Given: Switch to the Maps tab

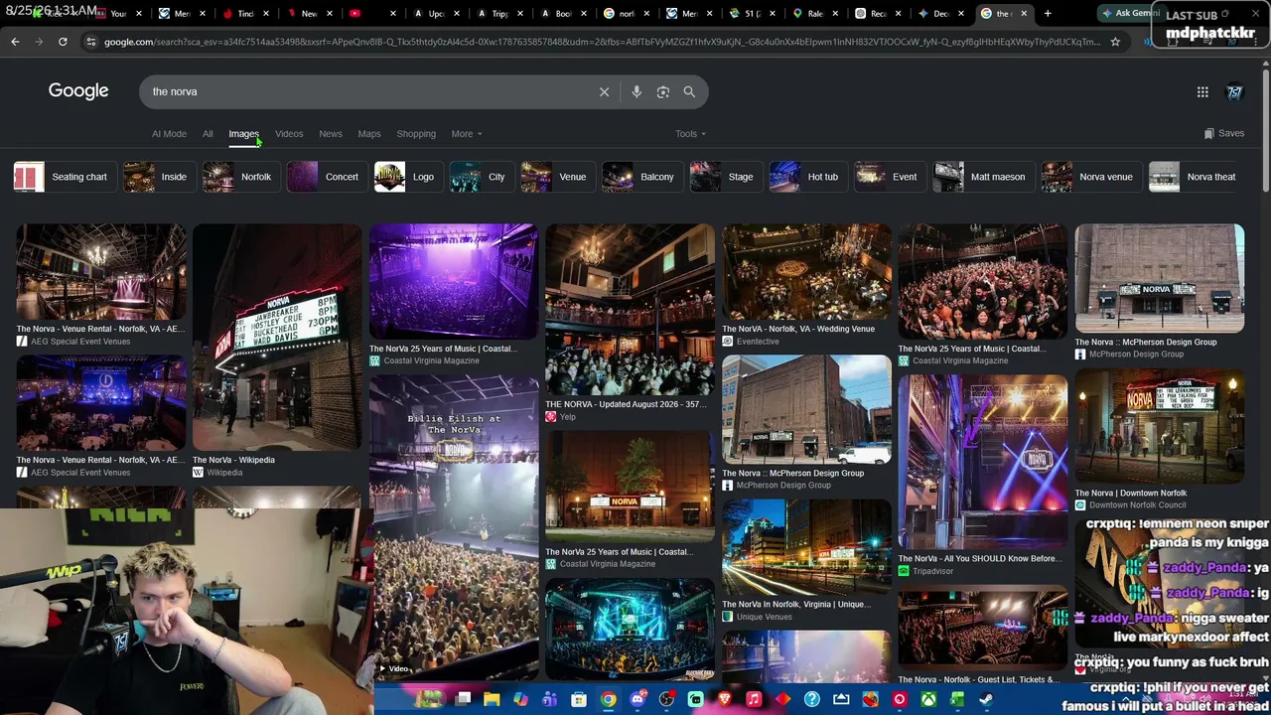Looking at the screenshot, I should point(369,134).
